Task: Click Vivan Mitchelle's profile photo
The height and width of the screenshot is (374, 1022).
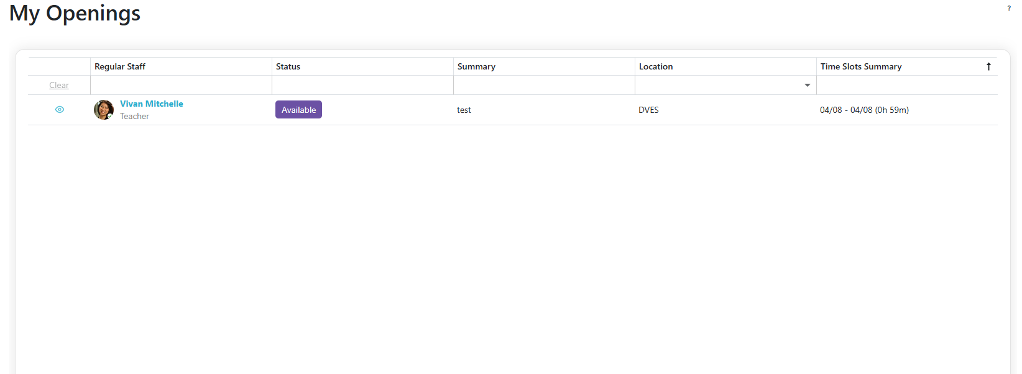Action: click(103, 110)
